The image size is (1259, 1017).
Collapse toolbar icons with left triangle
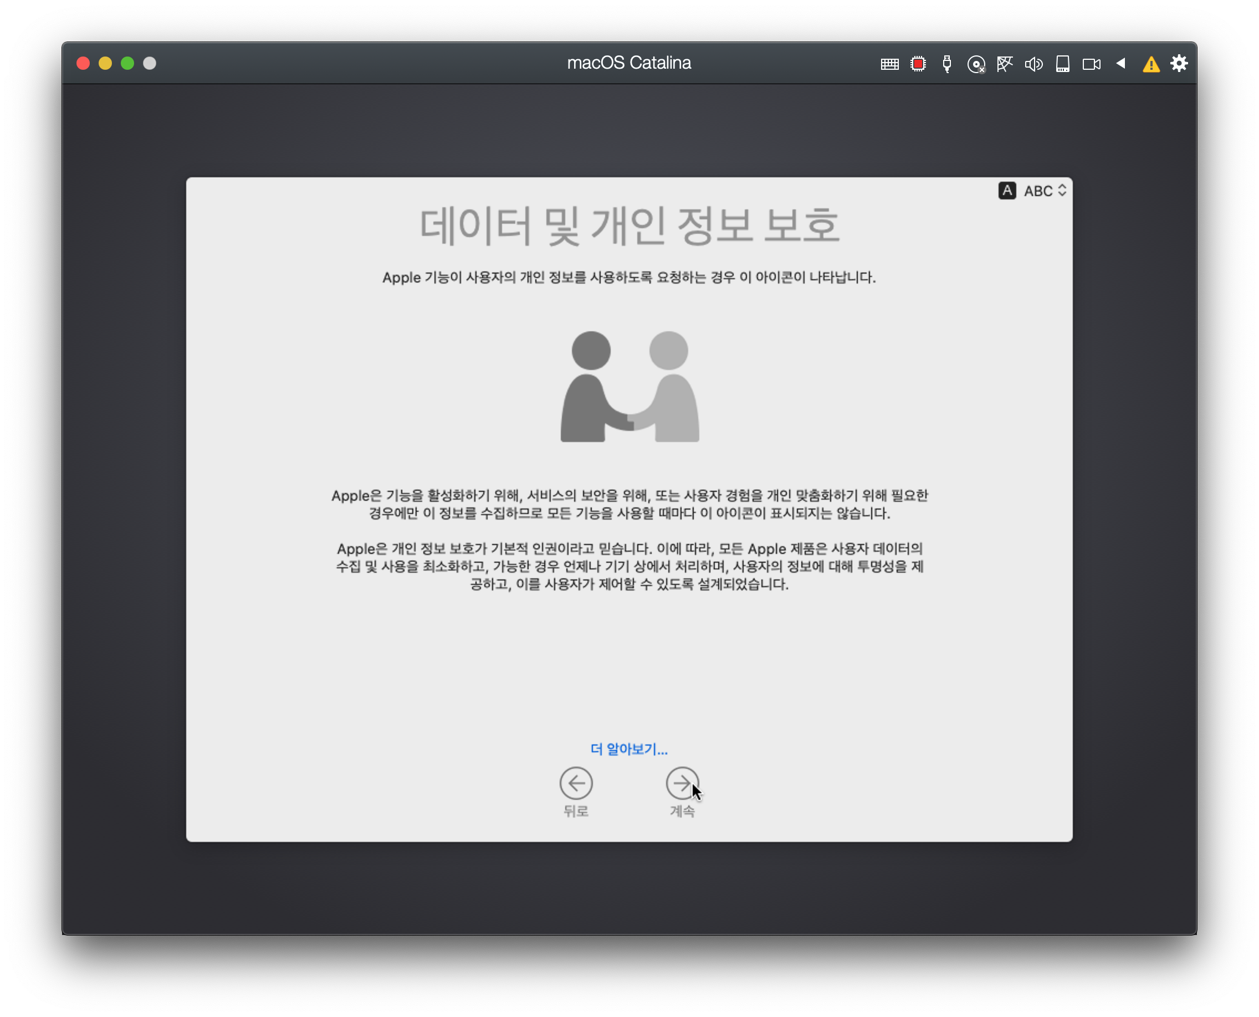point(1120,63)
